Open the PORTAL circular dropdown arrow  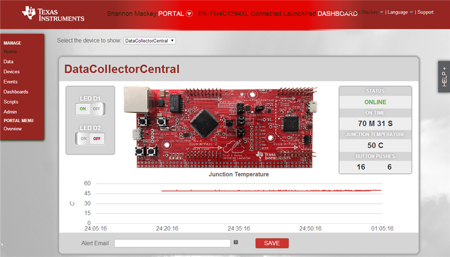pyautogui.click(x=189, y=14)
